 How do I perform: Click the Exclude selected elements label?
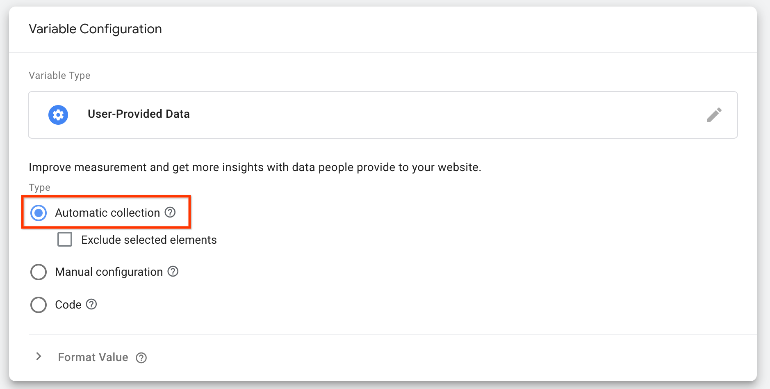149,240
